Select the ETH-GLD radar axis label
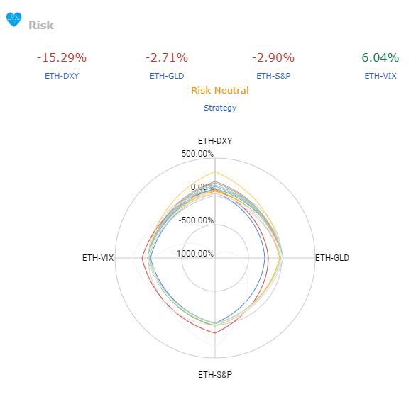The width and height of the screenshot is (411, 404). [332, 258]
